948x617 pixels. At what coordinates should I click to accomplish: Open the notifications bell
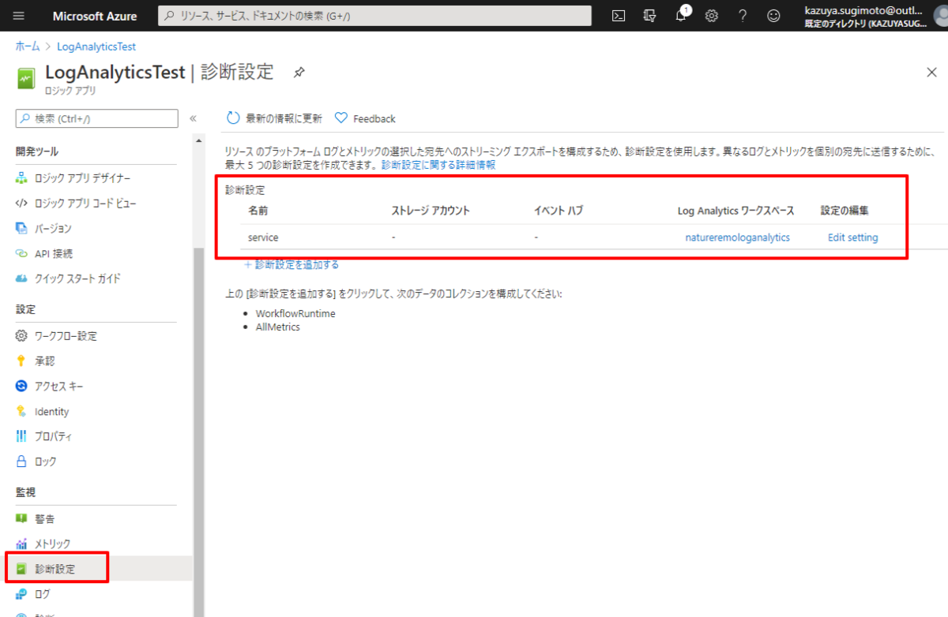680,16
